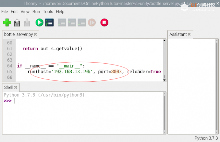Open the View menu
The width and height of the screenshot is (220, 142).
[25, 11]
